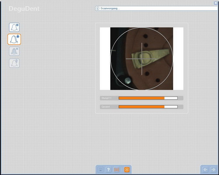Click the greyed-out save icon in bottom toolbar
219x175 pixels.
[x=100, y=170]
